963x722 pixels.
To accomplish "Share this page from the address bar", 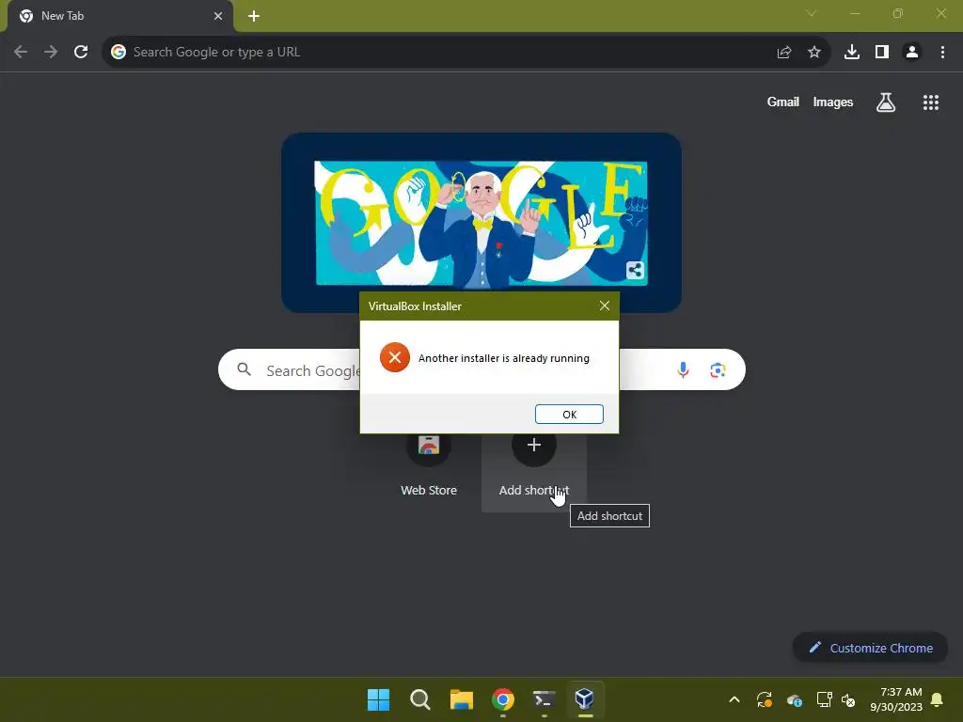I will tap(783, 53).
